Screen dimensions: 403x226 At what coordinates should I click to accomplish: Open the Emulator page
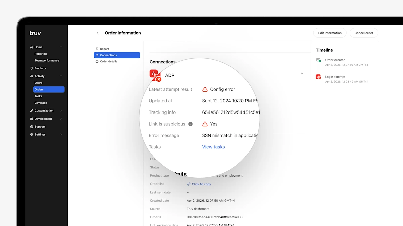tap(40, 68)
